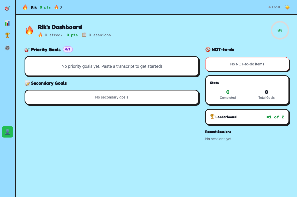Click the 0 sessions label in header
The image size is (297, 197).
tap(97, 35)
